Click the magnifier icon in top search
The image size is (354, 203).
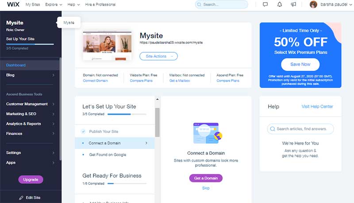pos(199,4)
